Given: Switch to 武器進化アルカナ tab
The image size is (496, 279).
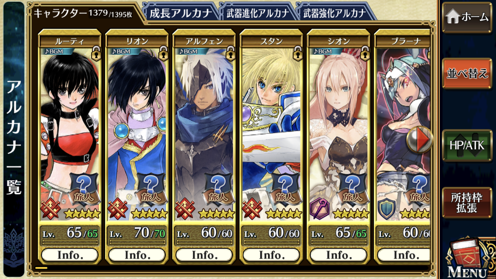Looking at the screenshot, I should 257,13.
